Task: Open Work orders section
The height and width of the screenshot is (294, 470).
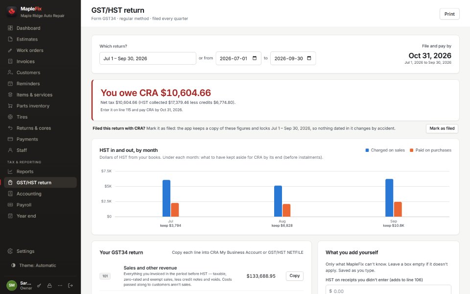Action: (40, 50)
